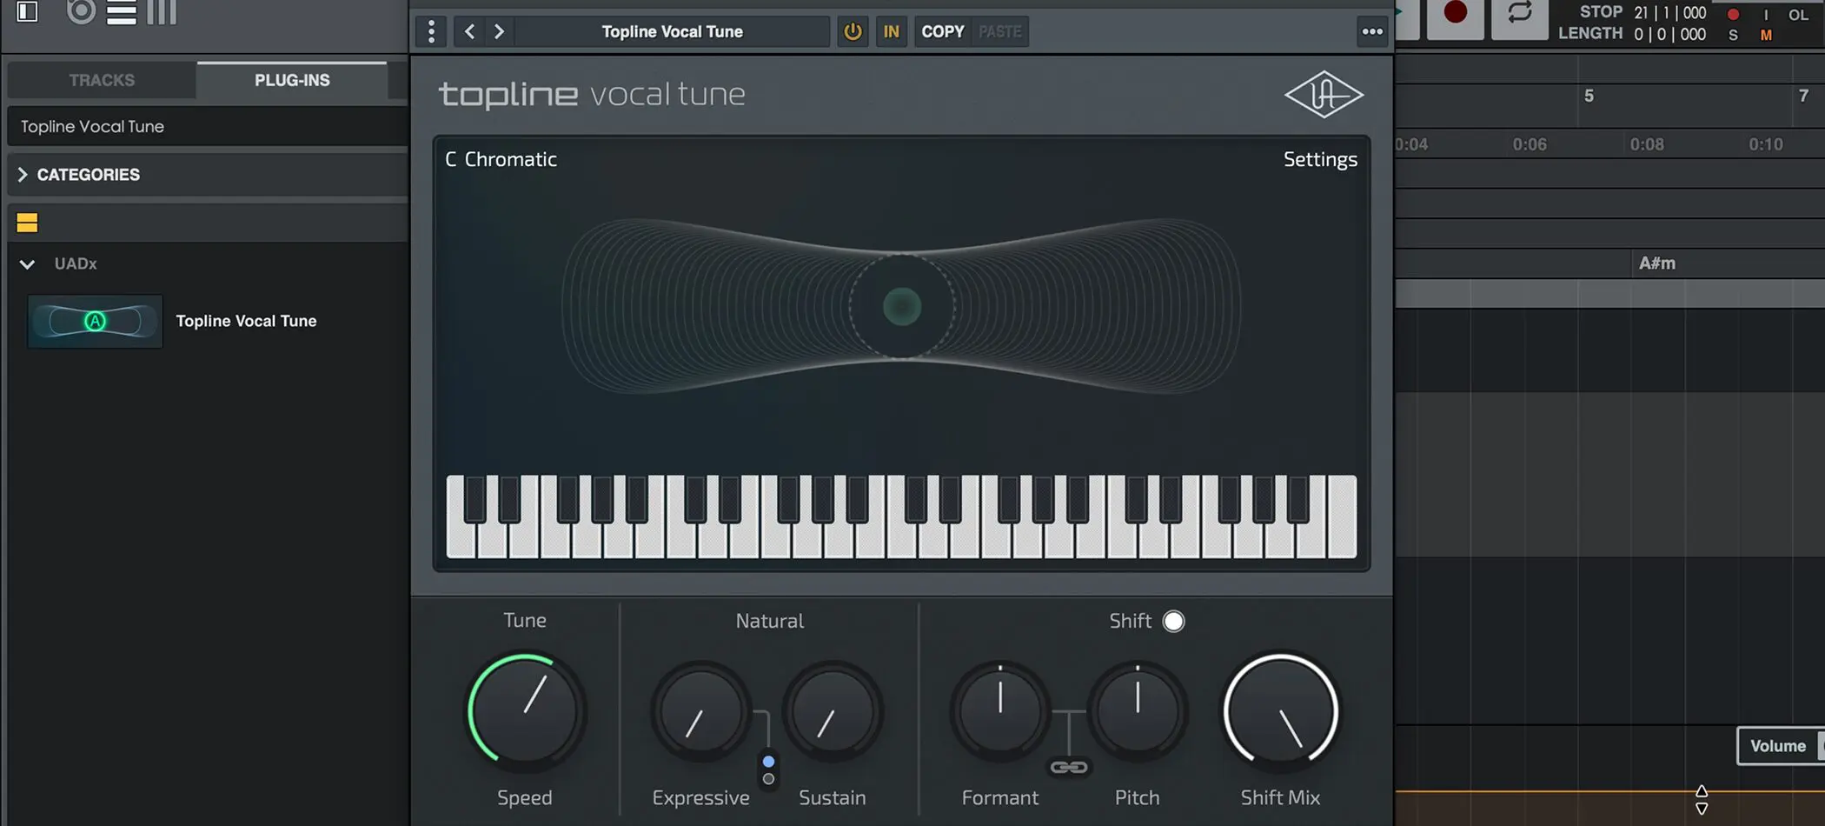Toggle the IN sidechain button
This screenshot has width=1825, height=826.
pyautogui.click(x=891, y=31)
